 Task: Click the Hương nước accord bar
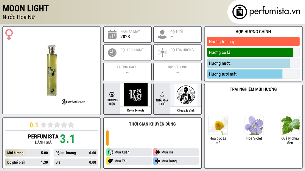tap(248, 63)
